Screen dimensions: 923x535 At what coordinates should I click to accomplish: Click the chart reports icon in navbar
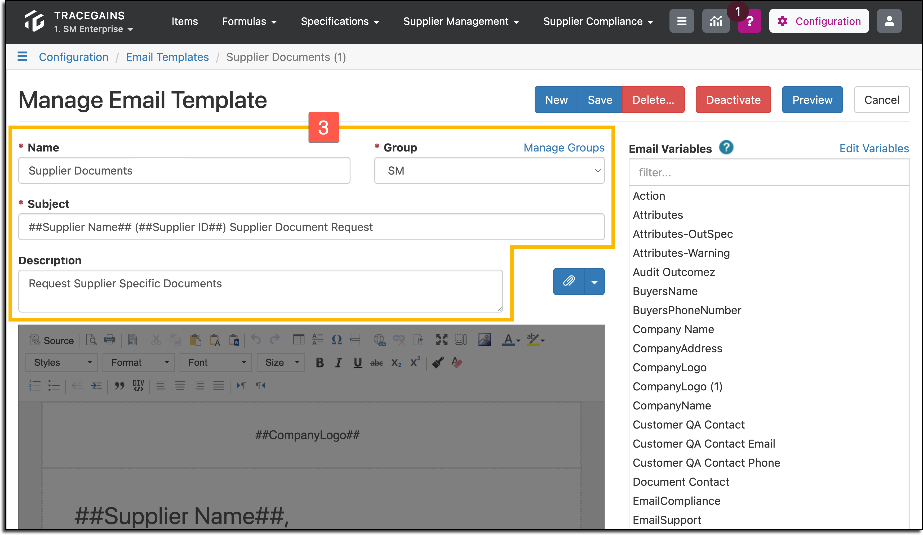pos(716,21)
